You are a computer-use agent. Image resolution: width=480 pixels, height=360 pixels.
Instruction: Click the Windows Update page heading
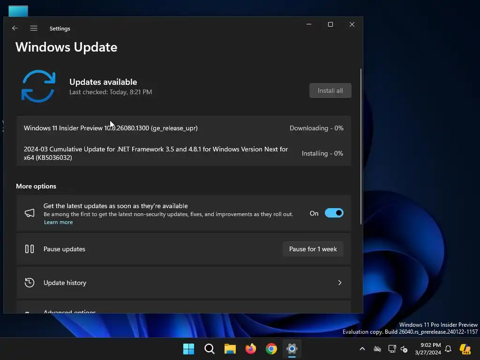click(67, 47)
